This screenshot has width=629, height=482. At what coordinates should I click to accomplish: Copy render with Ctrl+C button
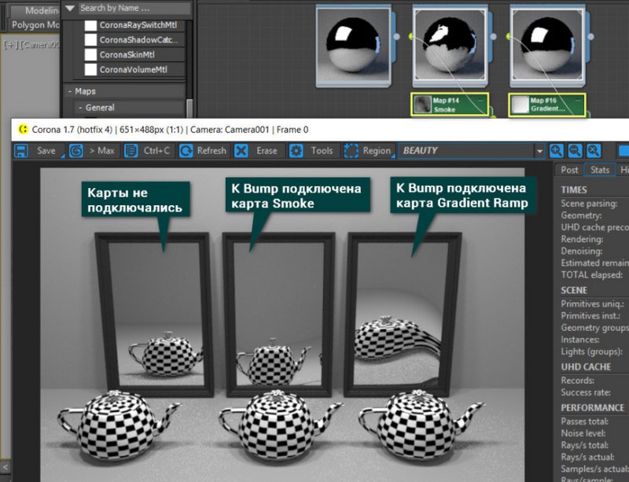[x=146, y=150]
